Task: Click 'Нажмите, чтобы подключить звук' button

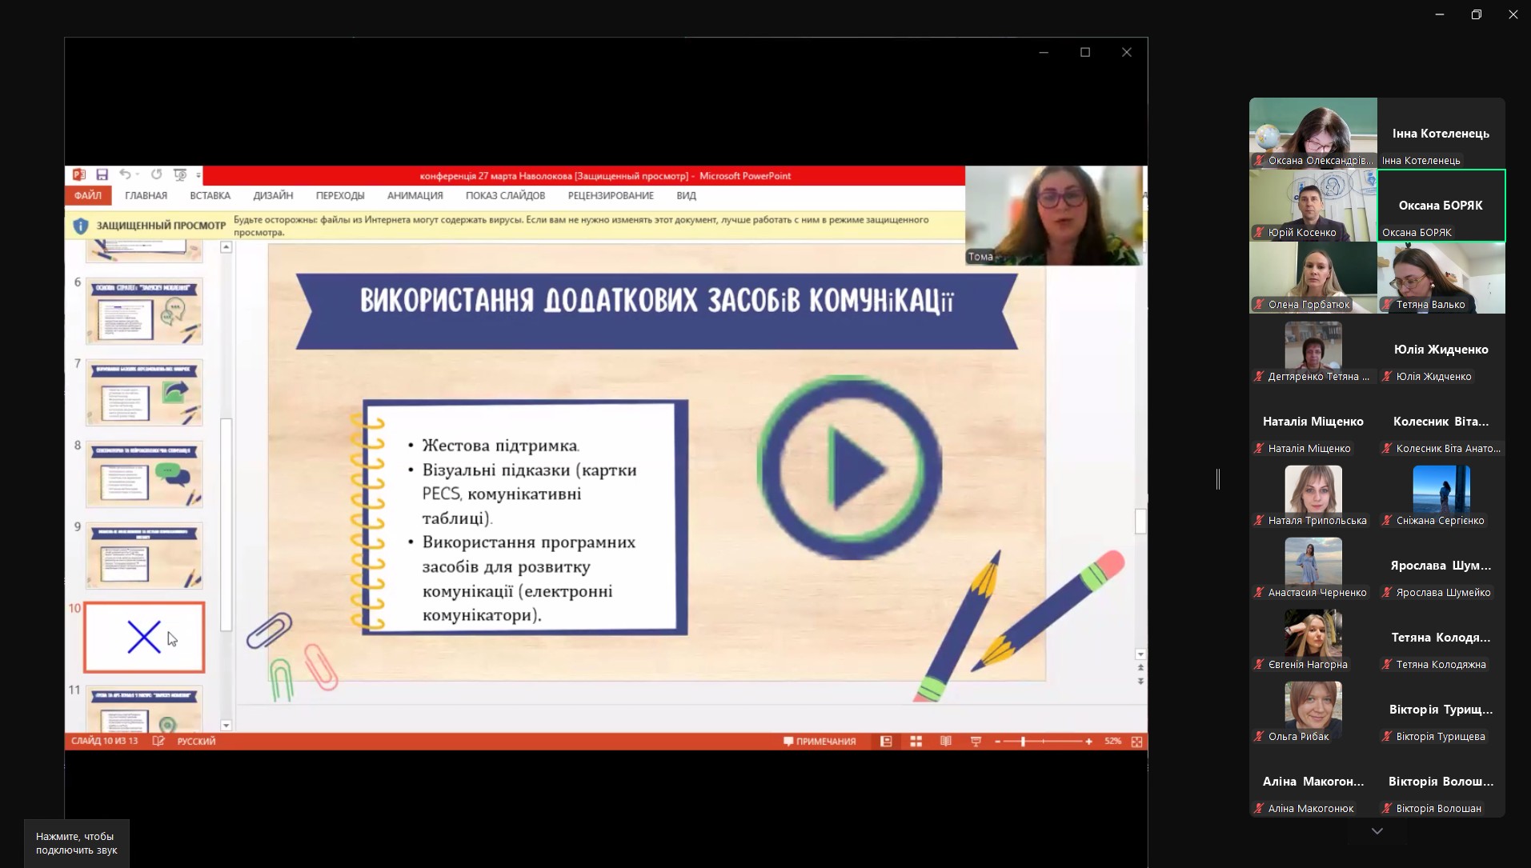Action: [x=77, y=843]
